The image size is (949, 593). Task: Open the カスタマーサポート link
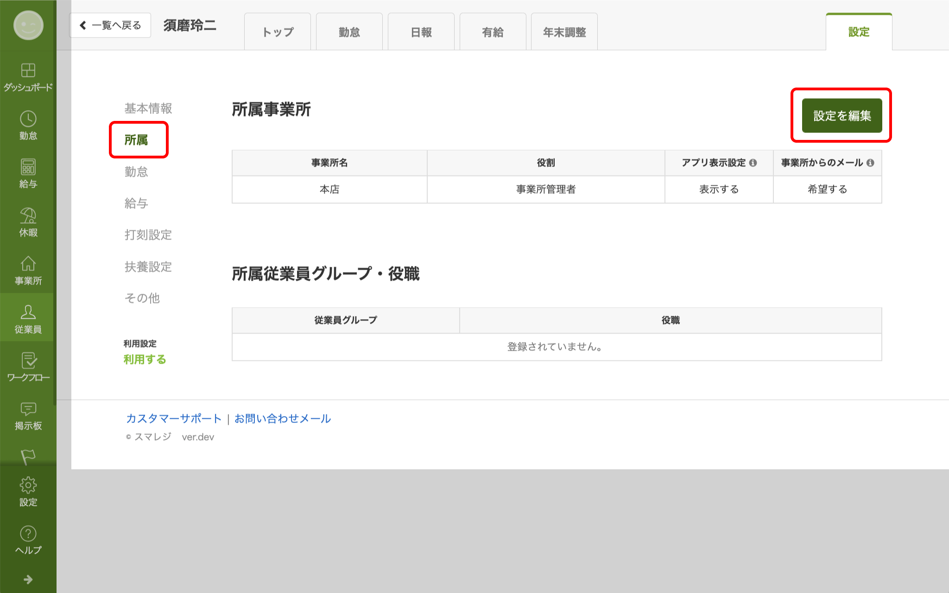tap(174, 419)
